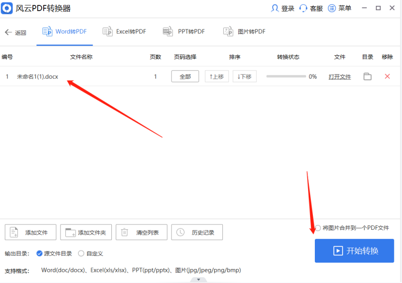Open the output folder icon for 未命名1(1).docx
The width and height of the screenshot is (402, 283).
(368, 76)
